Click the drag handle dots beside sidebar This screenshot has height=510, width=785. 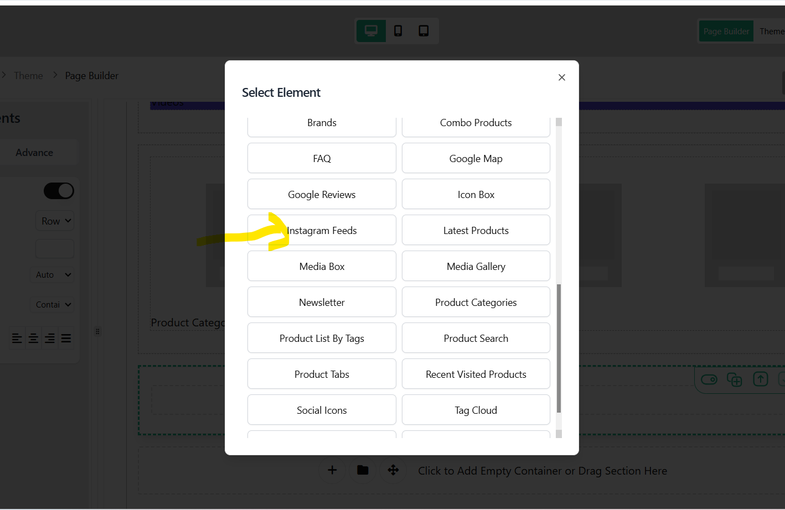tap(97, 331)
